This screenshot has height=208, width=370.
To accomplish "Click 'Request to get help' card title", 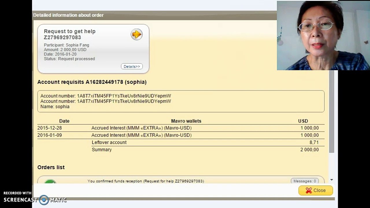I will pos(70,31).
